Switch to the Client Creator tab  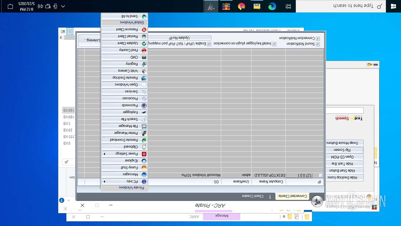click(x=253, y=196)
